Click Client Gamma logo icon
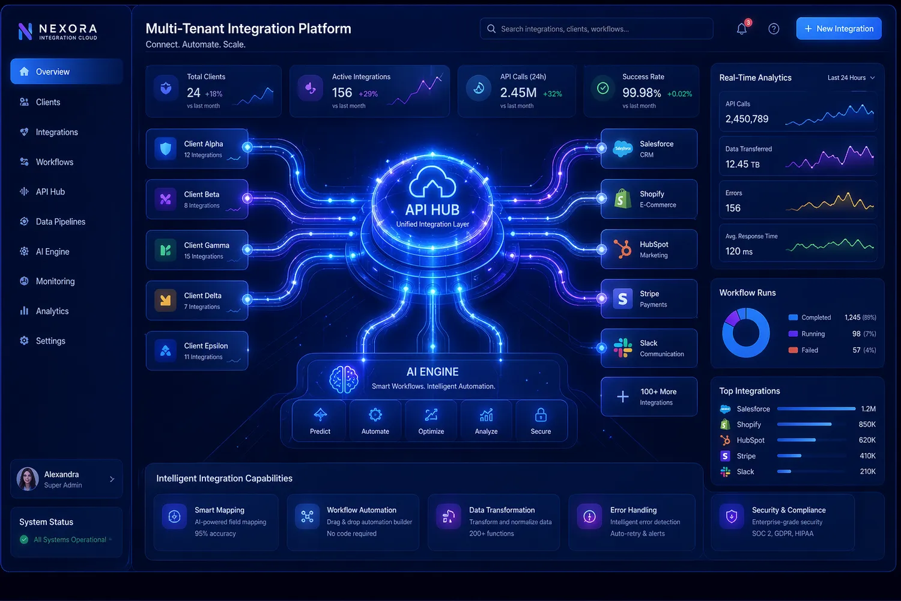 pyautogui.click(x=165, y=249)
